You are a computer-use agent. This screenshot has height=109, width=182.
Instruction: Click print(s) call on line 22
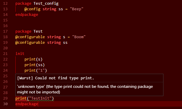point(33,59)
